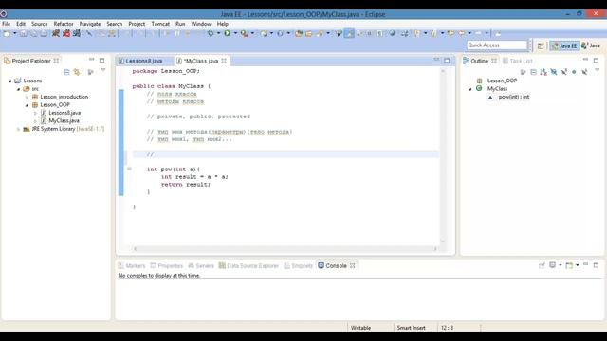This screenshot has height=341, width=607.
Task: Click the Run Last Tool icon
Action: click(245, 34)
